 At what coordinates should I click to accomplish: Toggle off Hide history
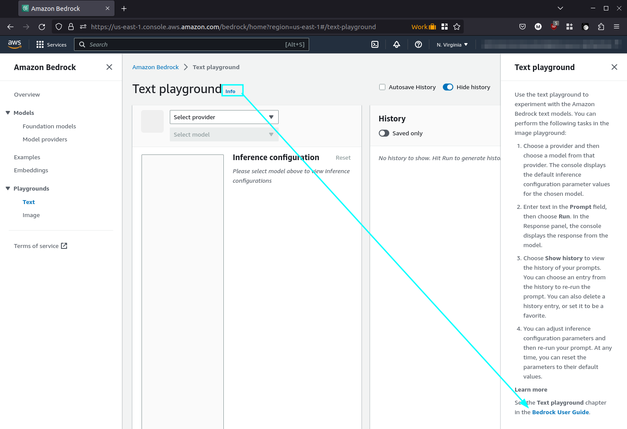[x=448, y=87]
